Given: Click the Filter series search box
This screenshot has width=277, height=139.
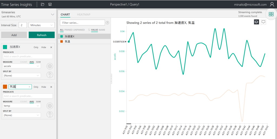Looking at the screenshot, I should 83,23.
